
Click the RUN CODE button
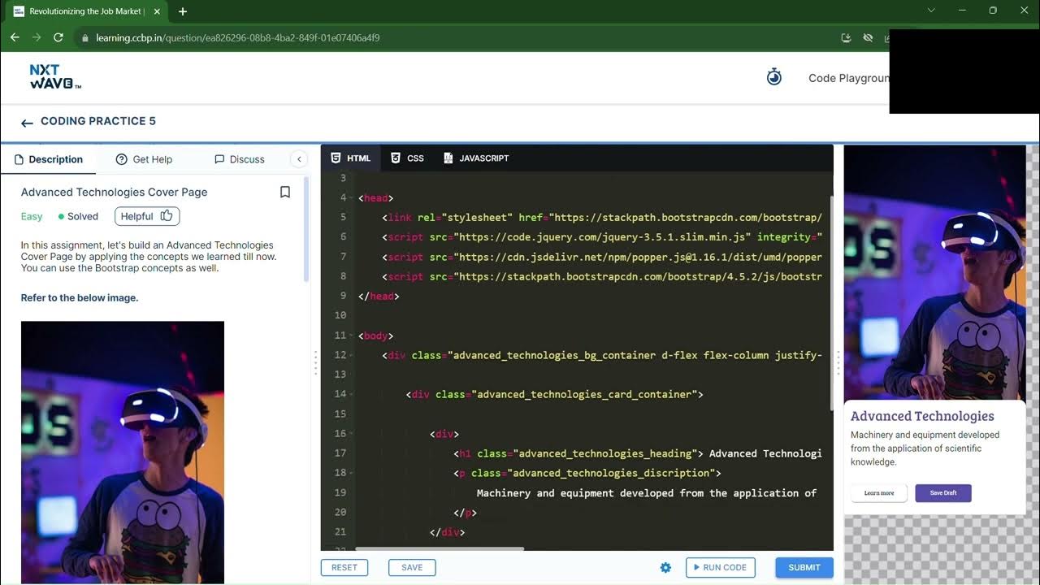pos(721,567)
